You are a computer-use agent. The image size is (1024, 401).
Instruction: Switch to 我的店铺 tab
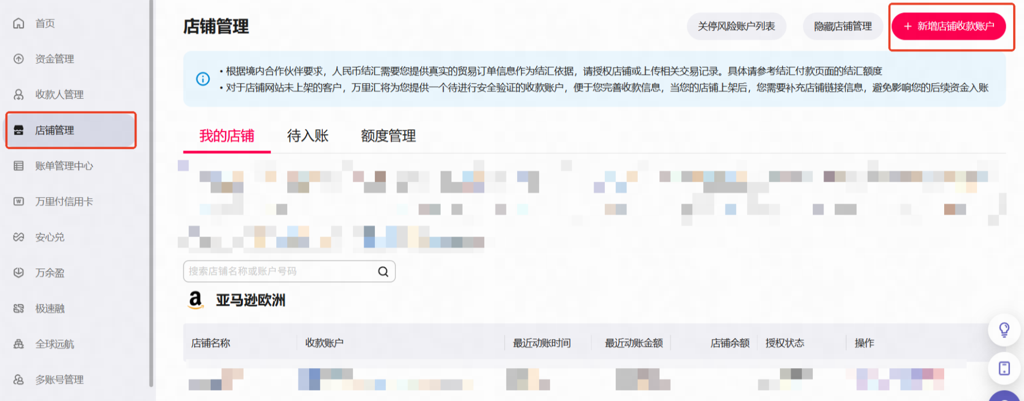click(x=227, y=136)
